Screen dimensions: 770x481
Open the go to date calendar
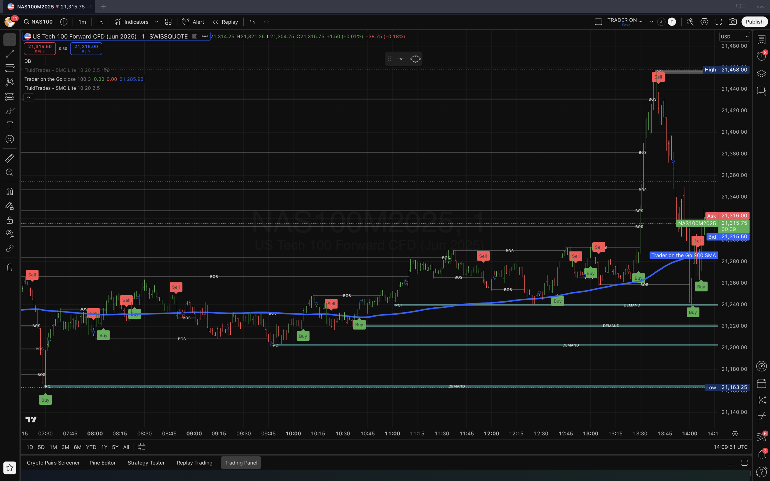(142, 447)
